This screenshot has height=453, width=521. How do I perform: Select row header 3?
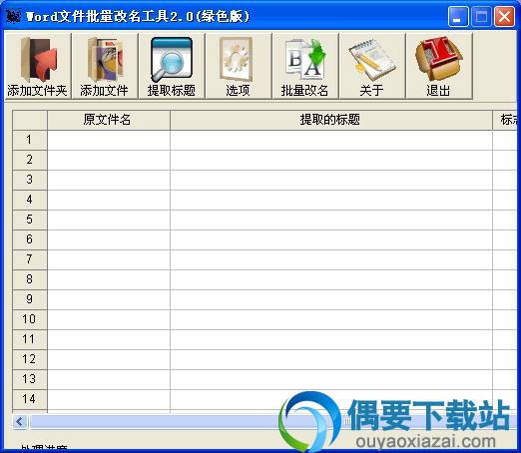(30, 180)
